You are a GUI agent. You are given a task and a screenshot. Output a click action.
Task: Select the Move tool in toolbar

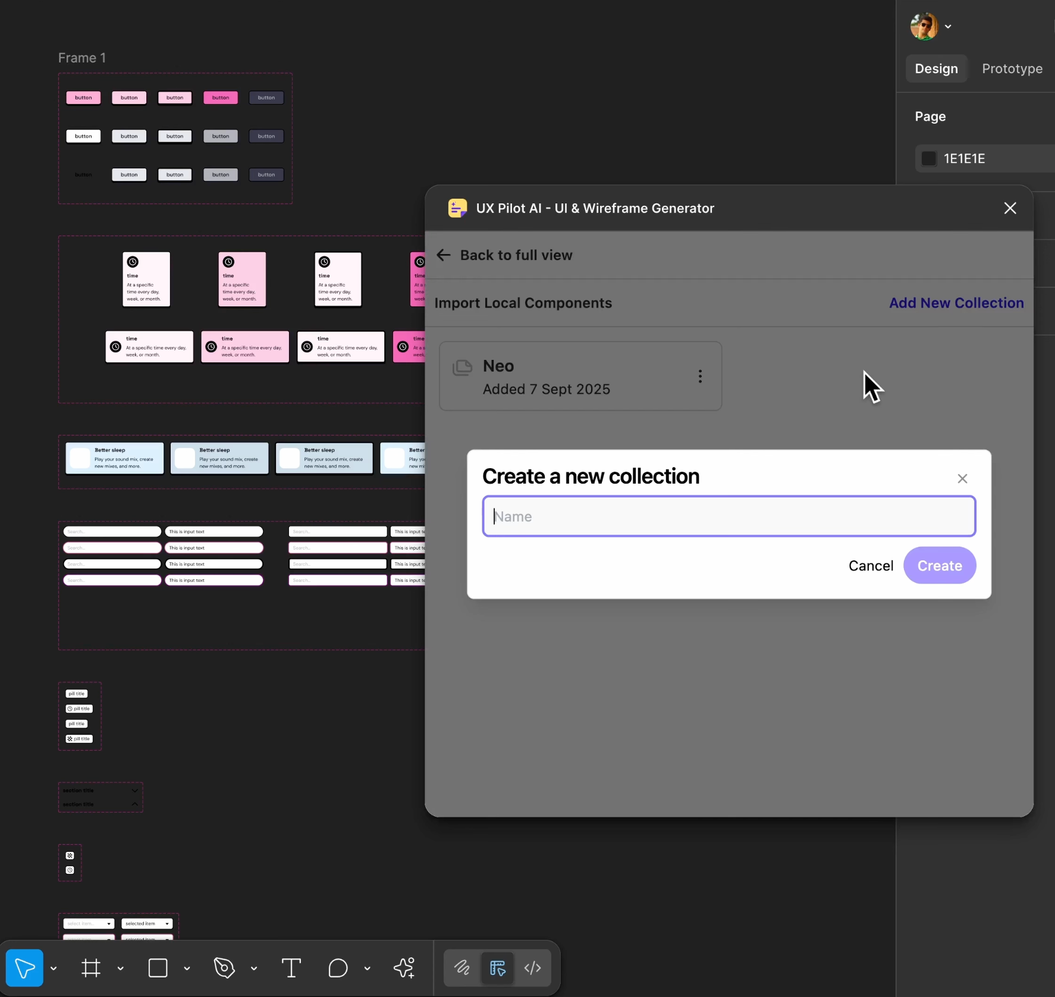point(24,968)
